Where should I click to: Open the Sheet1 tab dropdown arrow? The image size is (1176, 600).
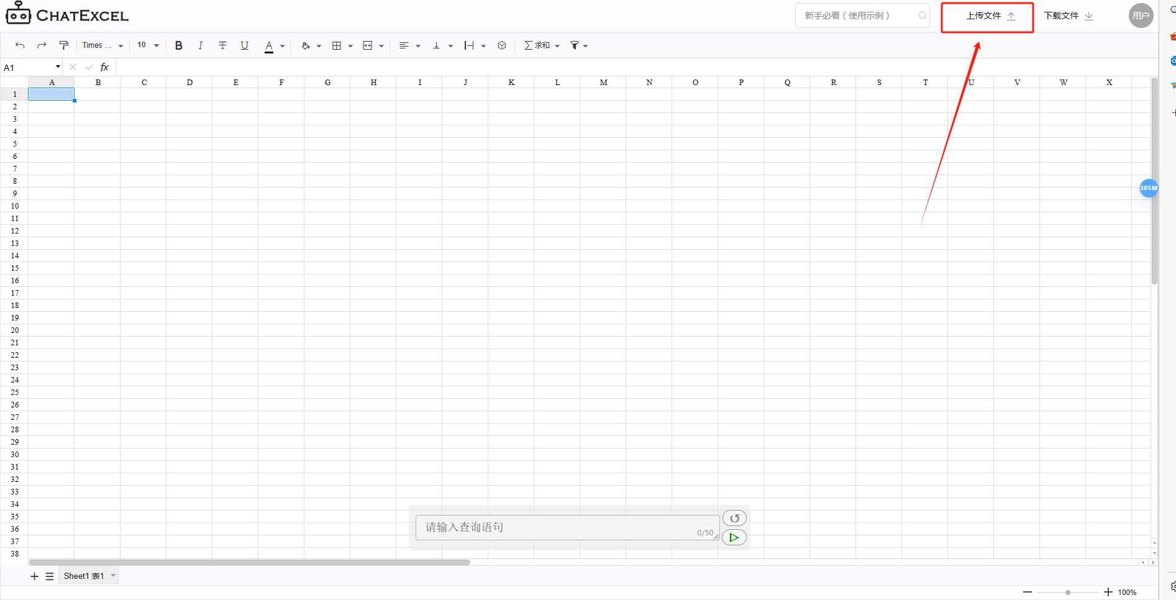click(113, 576)
